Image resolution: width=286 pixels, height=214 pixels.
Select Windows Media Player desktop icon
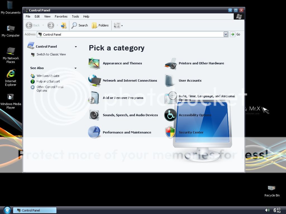[x=11, y=101]
